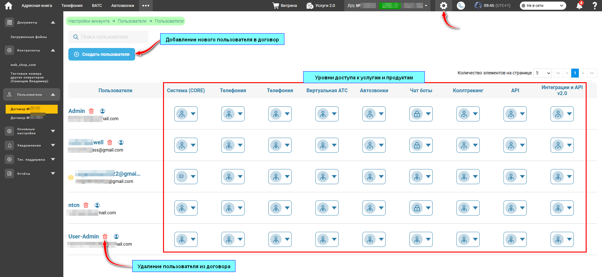Select the highlighted Договор sidebar item

click(32, 109)
